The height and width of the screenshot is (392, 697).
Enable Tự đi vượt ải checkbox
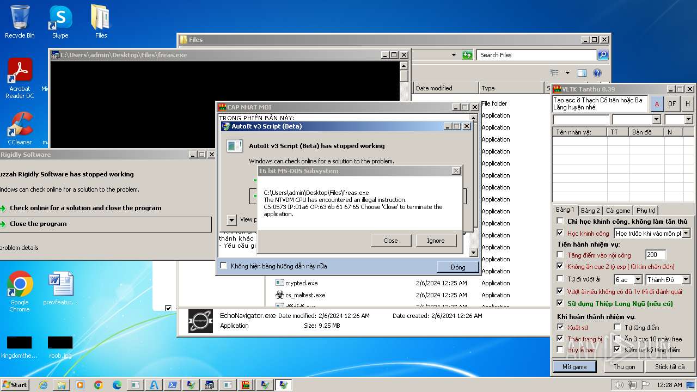point(560,279)
